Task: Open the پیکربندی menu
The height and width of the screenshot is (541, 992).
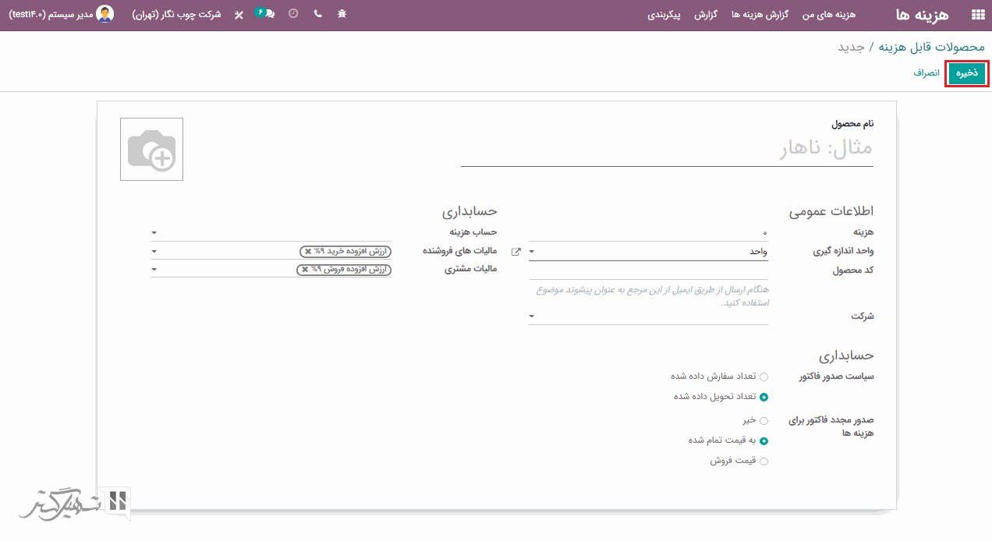Action: tap(664, 15)
